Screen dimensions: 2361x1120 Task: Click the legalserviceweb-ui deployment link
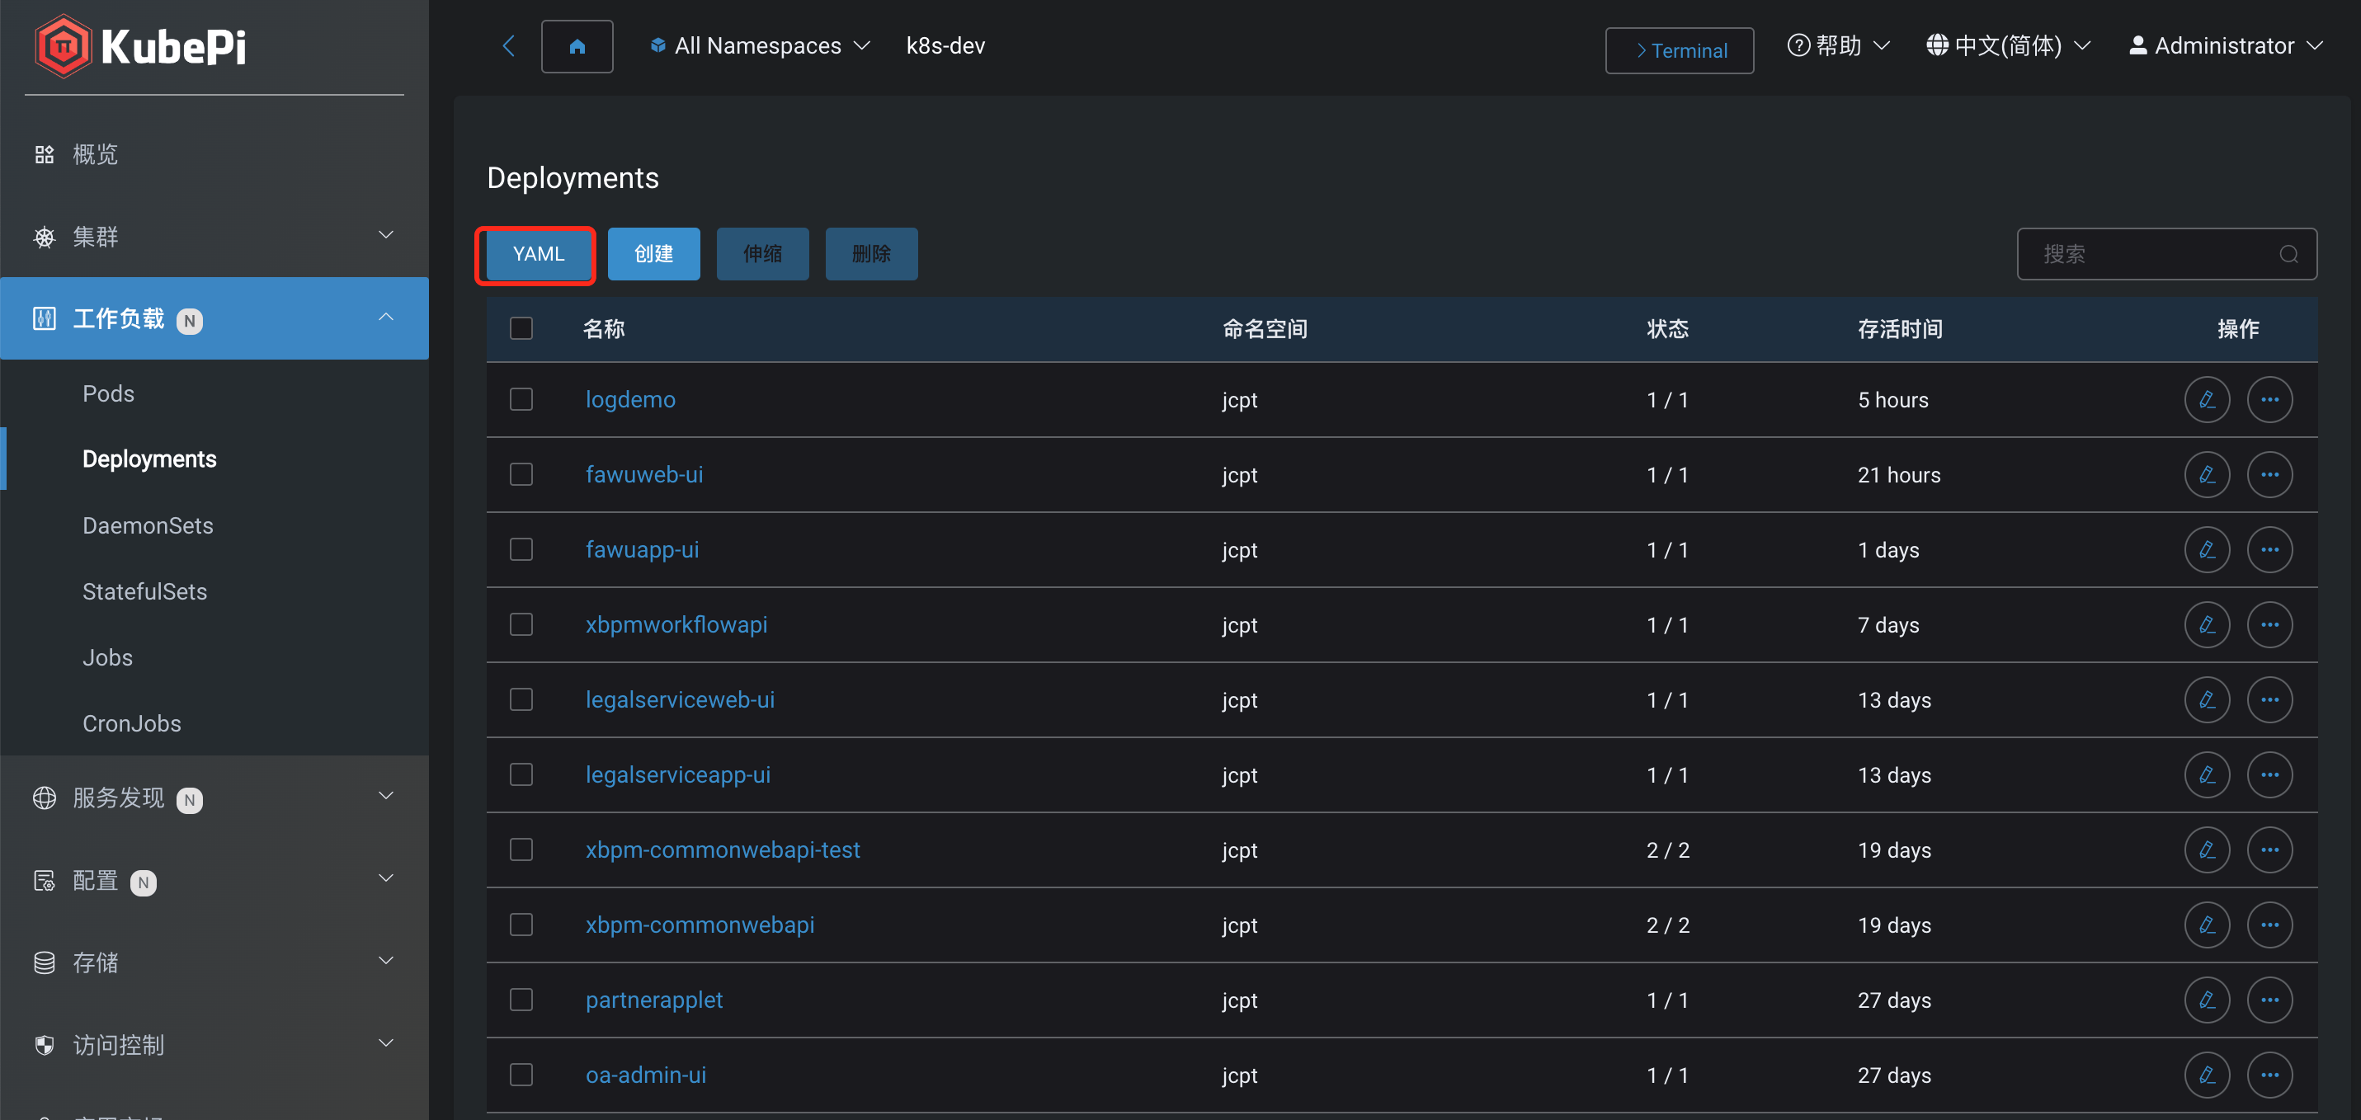[680, 699]
